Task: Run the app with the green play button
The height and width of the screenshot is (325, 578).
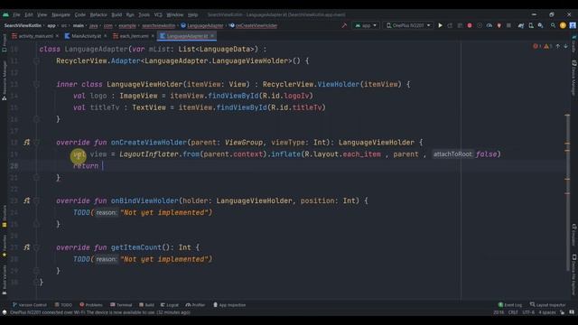Action: pos(440,25)
